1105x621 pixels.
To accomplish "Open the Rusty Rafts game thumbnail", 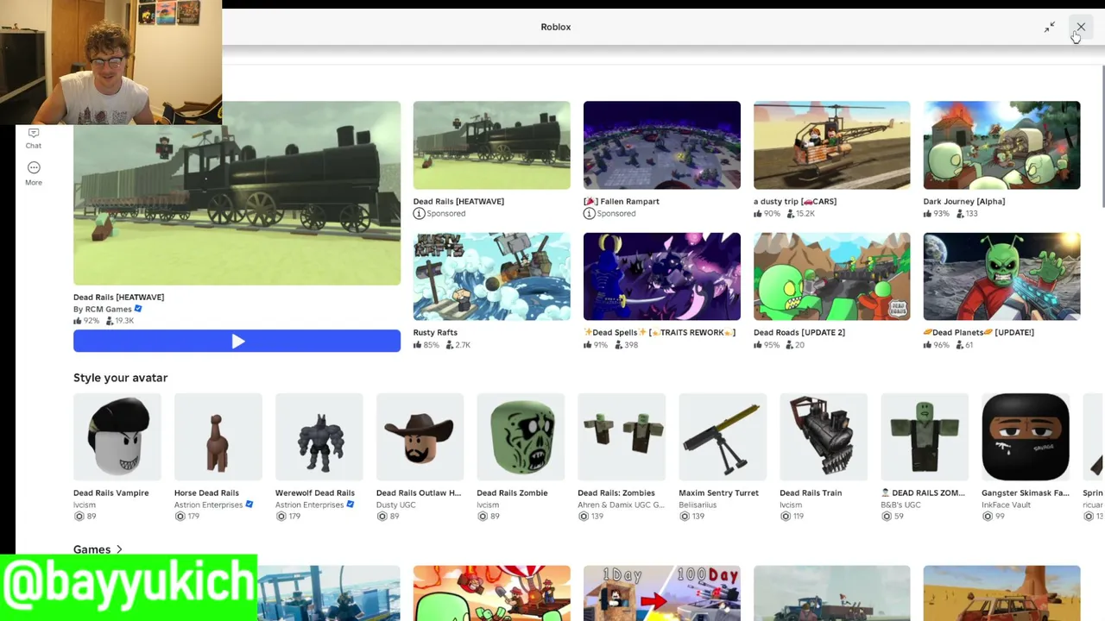I will click(x=491, y=276).
